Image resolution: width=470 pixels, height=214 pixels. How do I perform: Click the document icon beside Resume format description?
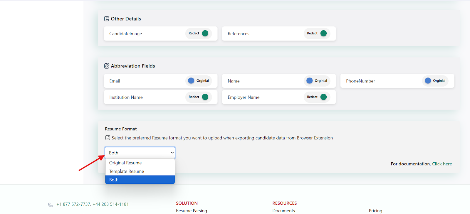108,138
